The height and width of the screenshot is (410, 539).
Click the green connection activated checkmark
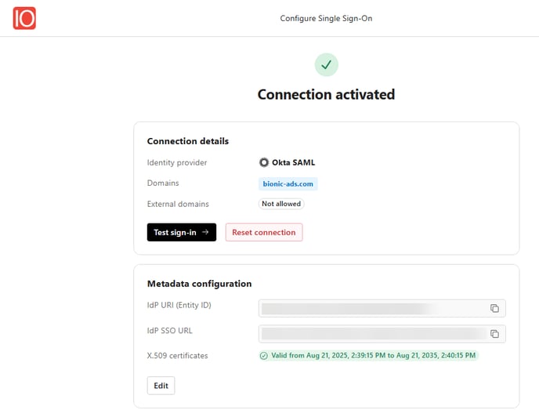point(326,64)
